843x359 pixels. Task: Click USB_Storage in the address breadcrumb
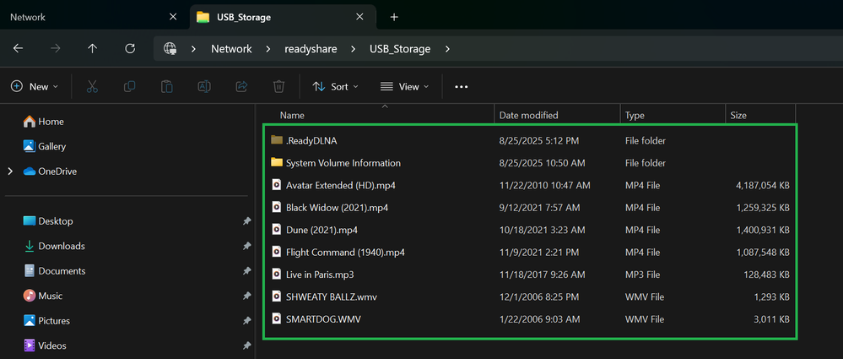[400, 49]
